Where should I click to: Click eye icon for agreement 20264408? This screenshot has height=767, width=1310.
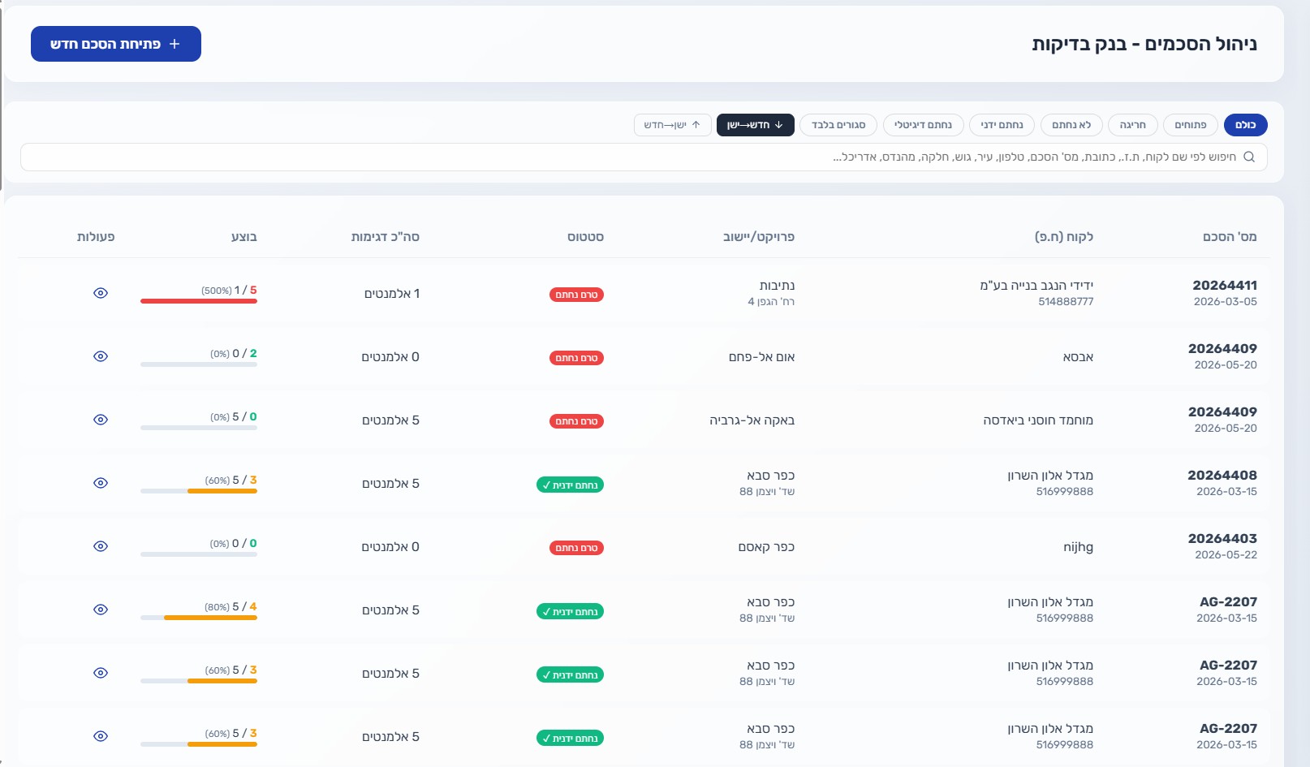[x=101, y=483]
